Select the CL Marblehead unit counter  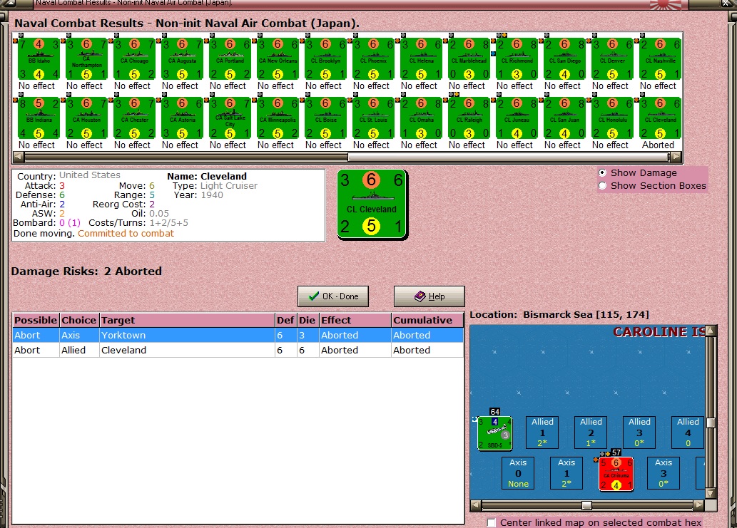coord(469,58)
